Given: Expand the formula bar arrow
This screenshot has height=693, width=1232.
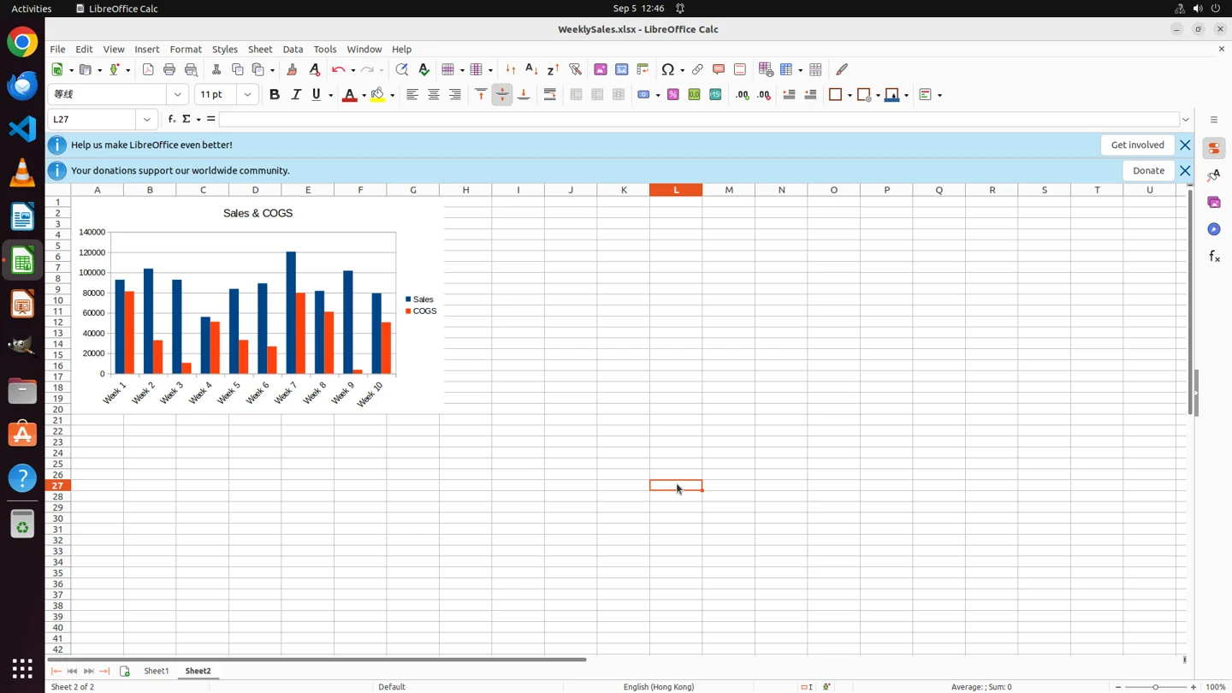Looking at the screenshot, I should click(1186, 120).
